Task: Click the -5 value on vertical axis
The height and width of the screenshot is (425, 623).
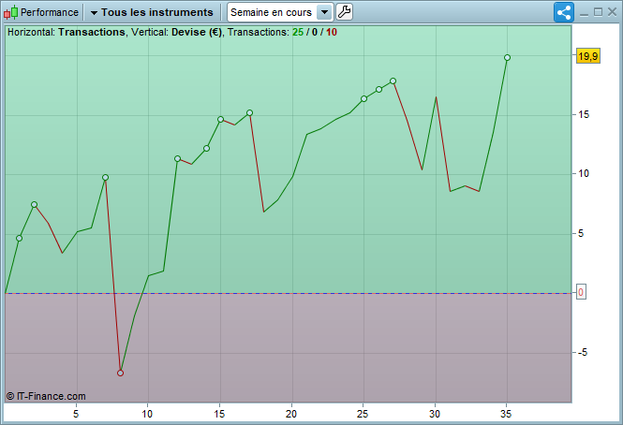Action: (x=583, y=352)
